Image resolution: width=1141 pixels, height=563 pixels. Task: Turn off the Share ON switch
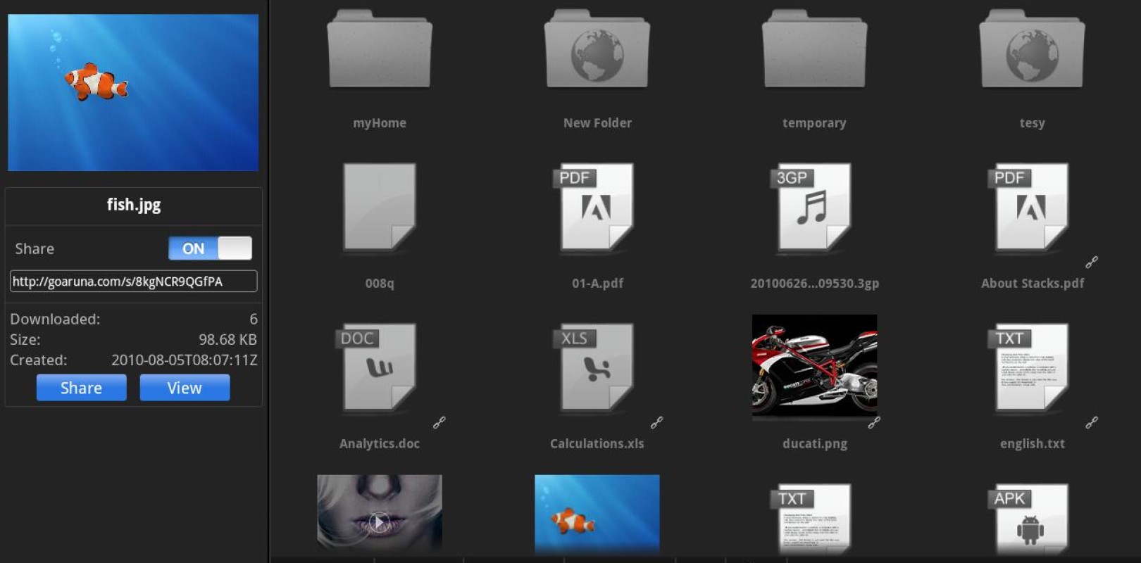[x=210, y=248]
